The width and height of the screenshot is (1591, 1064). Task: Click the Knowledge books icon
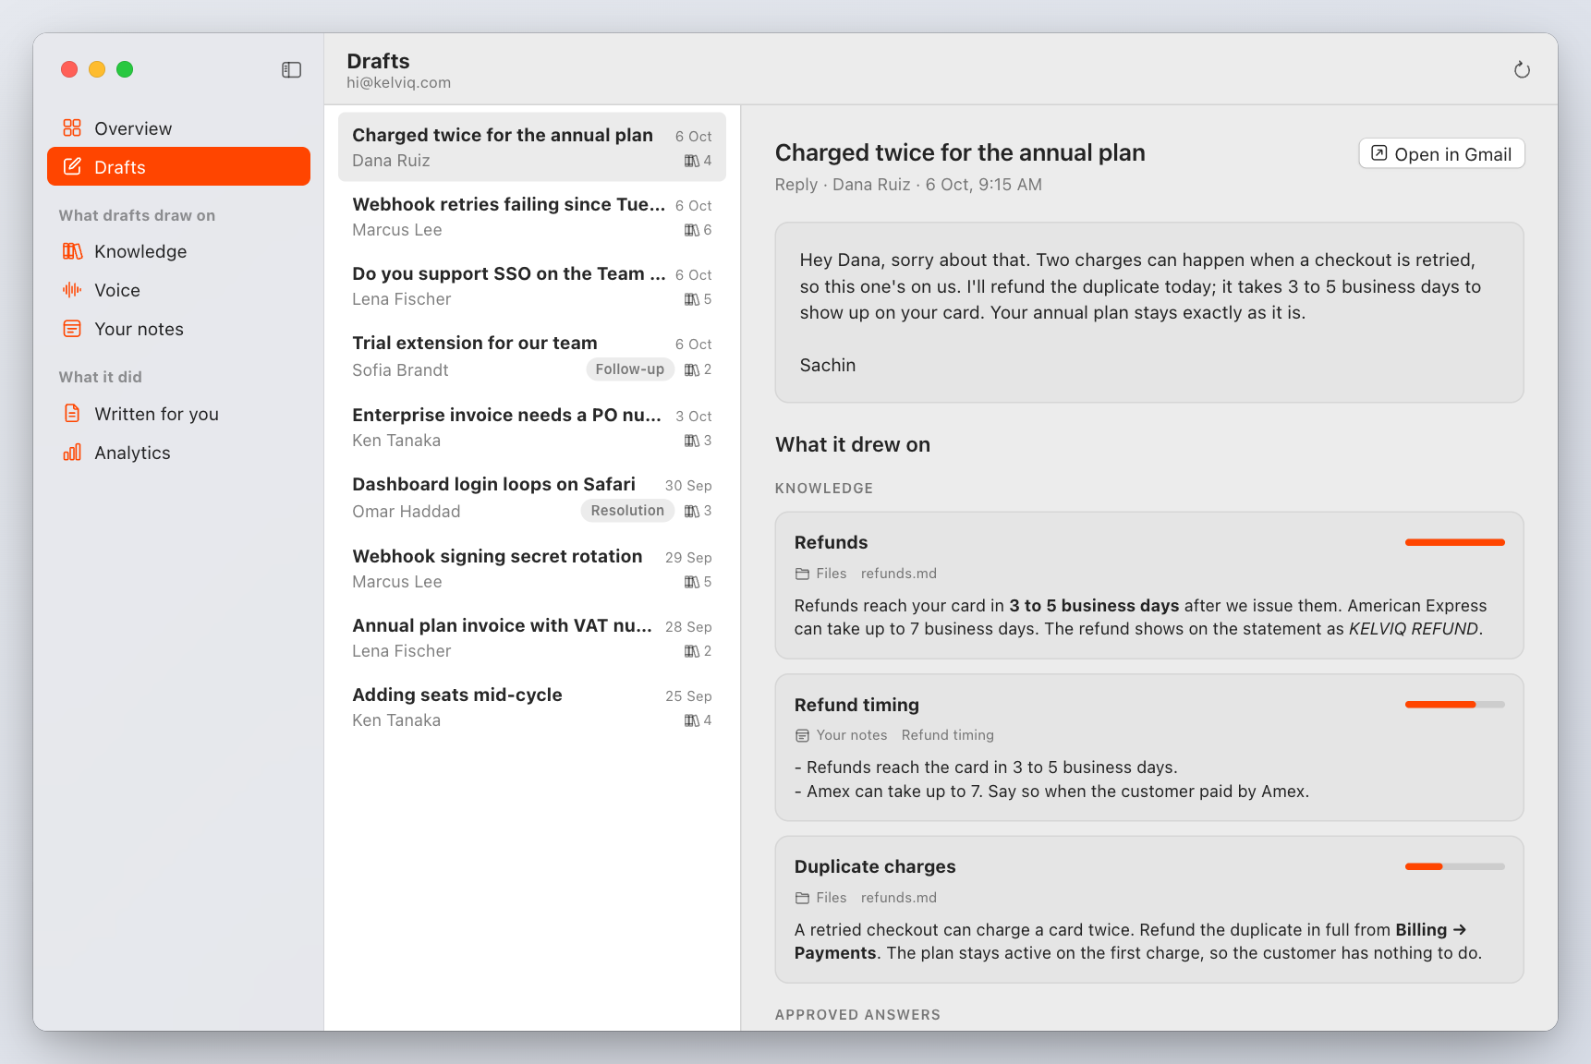72,251
